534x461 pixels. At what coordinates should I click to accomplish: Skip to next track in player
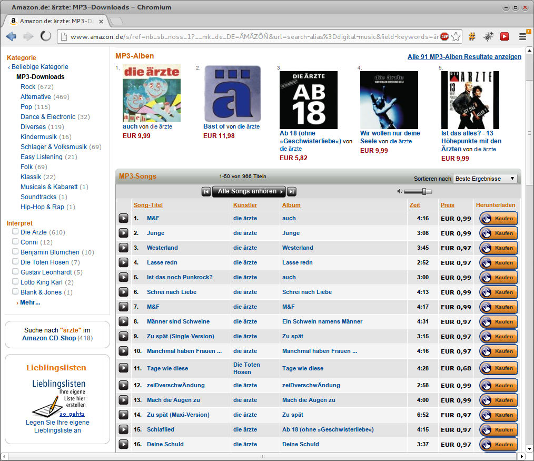tap(291, 192)
